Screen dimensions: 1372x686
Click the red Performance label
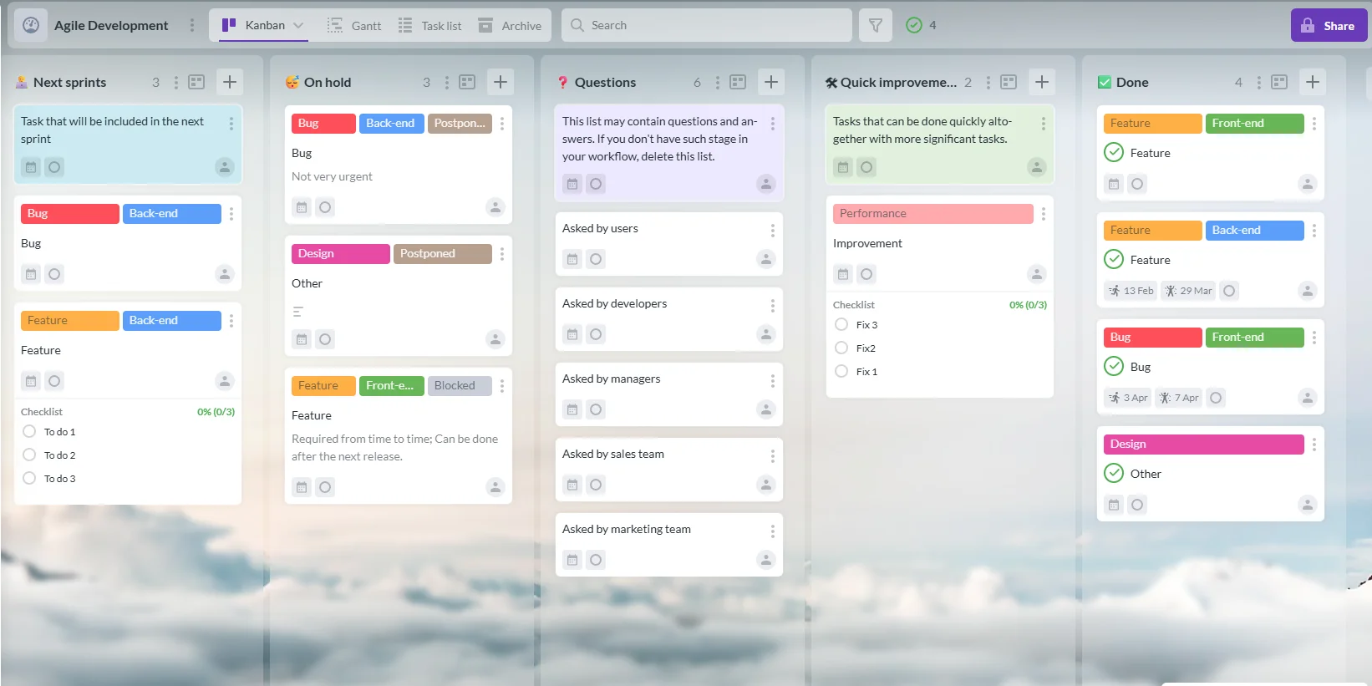coord(933,214)
